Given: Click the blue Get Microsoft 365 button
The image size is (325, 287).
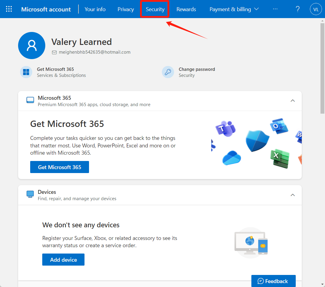Looking at the screenshot, I should pos(59,167).
